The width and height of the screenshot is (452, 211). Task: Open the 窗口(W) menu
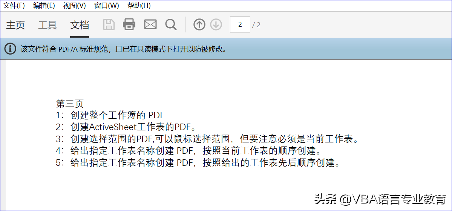point(107,6)
